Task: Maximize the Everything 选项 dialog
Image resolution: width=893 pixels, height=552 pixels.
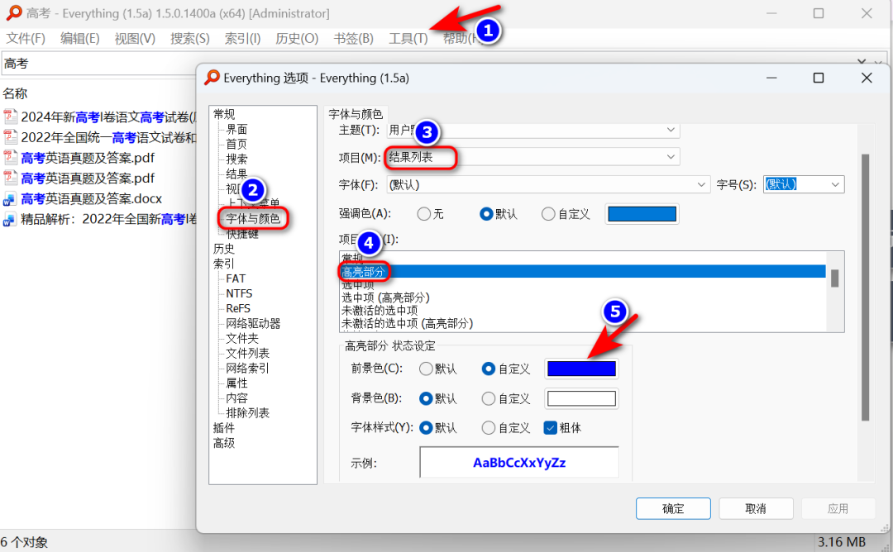Action: tap(819, 78)
